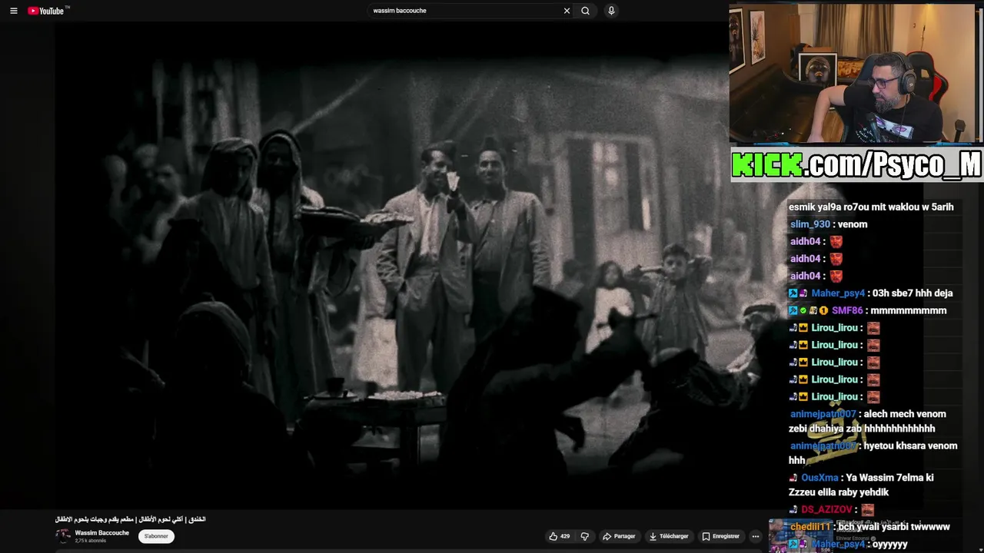Dislike the video with thumbs-down

(x=585, y=536)
